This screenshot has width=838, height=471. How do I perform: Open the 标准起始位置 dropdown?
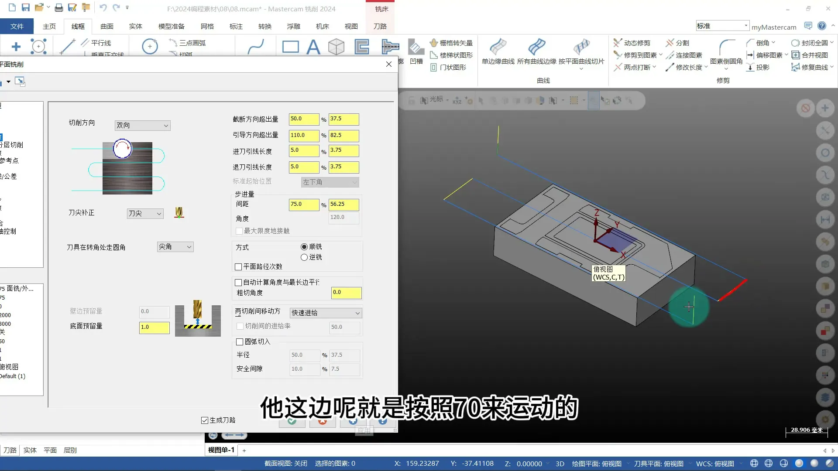click(330, 182)
